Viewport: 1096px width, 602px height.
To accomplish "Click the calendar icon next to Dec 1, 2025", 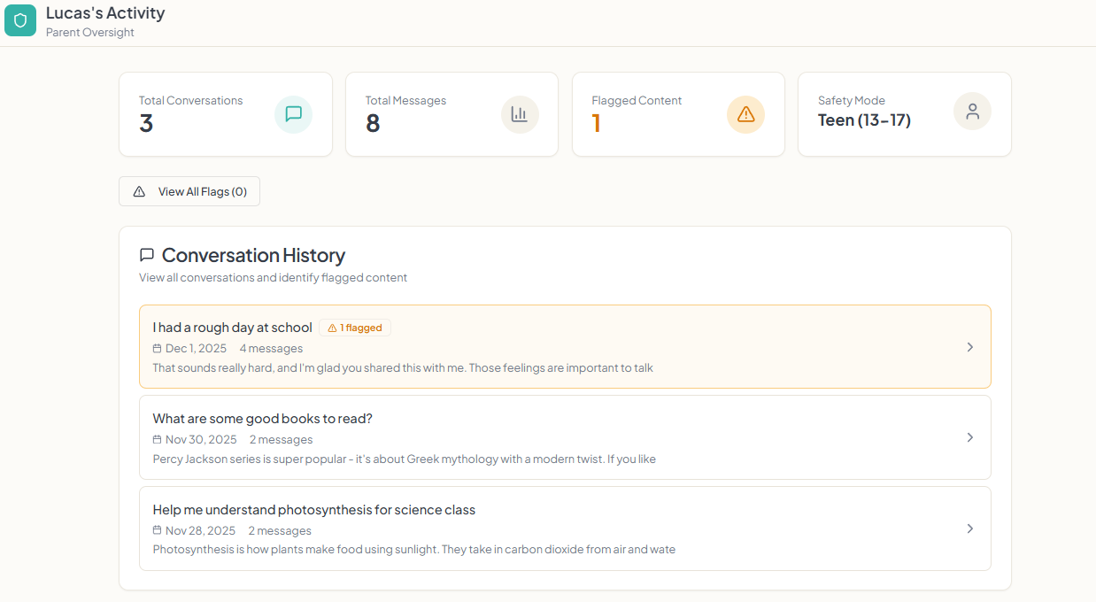I will click(x=158, y=349).
